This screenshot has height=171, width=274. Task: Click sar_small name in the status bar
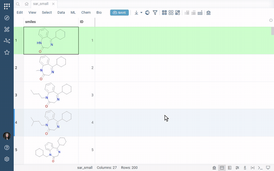(85, 168)
